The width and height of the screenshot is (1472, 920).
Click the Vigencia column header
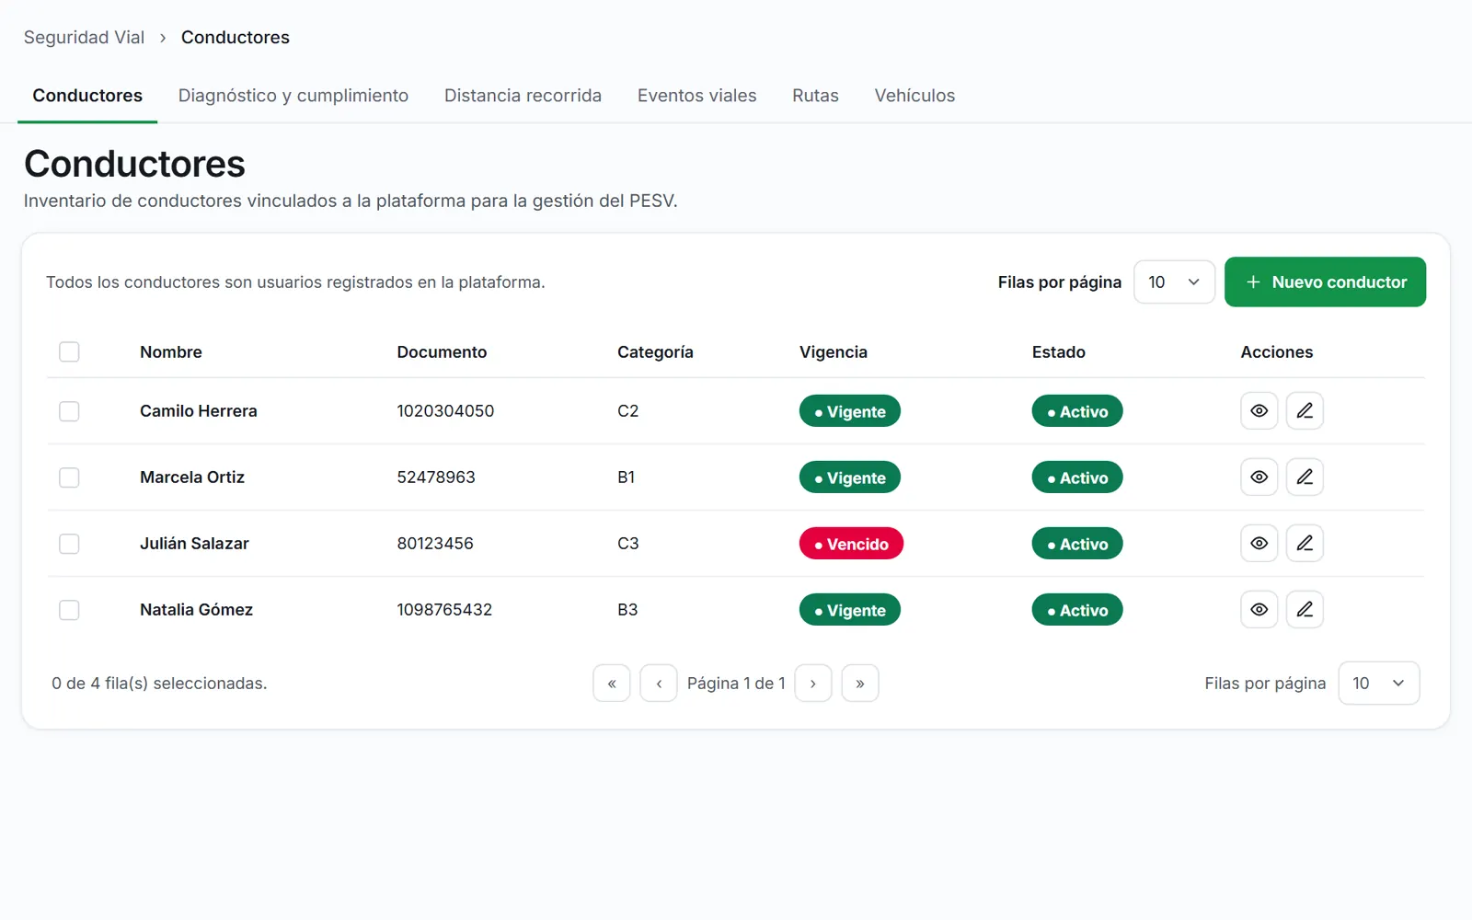click(834, 352)
